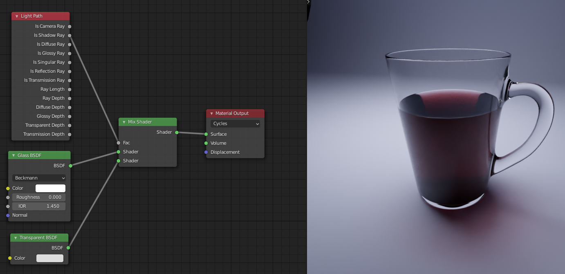Click the IOR input socket
565x274 pixels.
(x=8, y=207)
